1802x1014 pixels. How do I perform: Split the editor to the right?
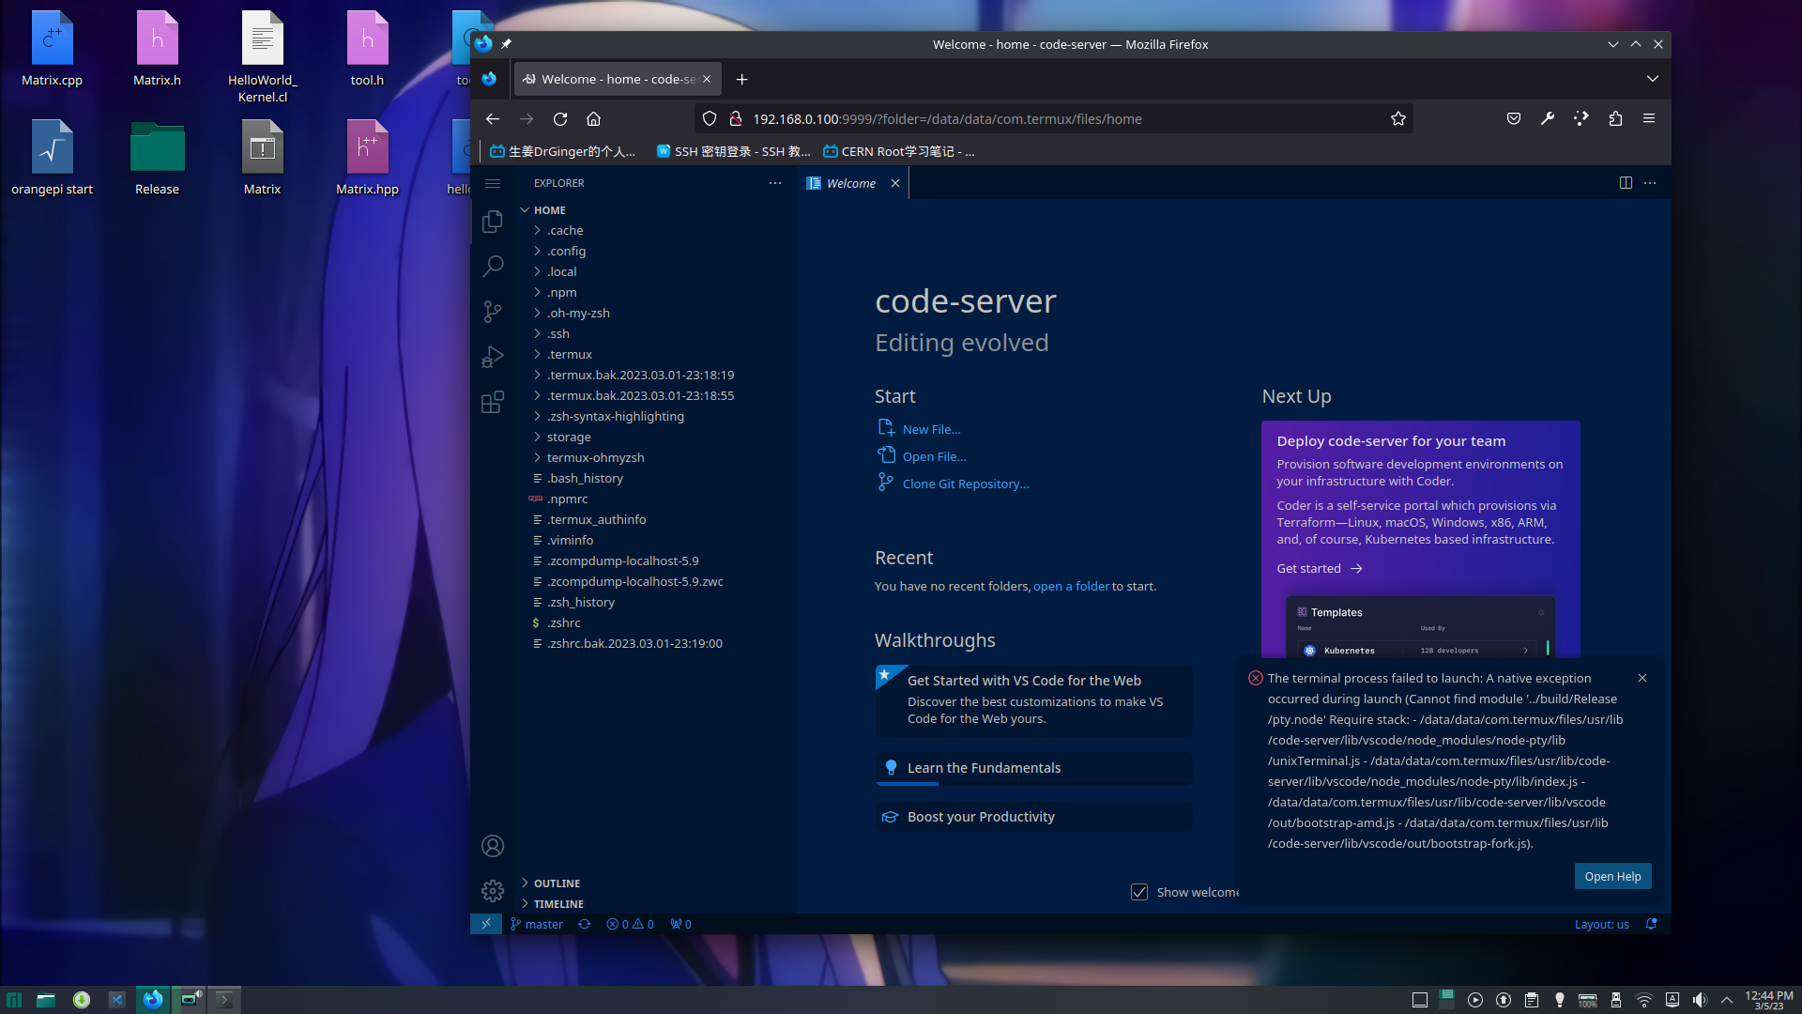coord(1626,182)
